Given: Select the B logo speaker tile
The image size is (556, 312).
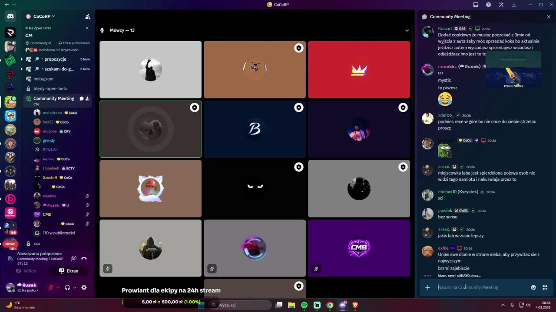Looking at the screenshot, I should point(255,129).
